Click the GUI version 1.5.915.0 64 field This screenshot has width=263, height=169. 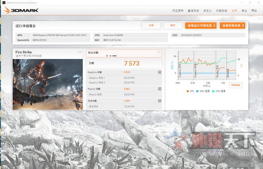135,40
